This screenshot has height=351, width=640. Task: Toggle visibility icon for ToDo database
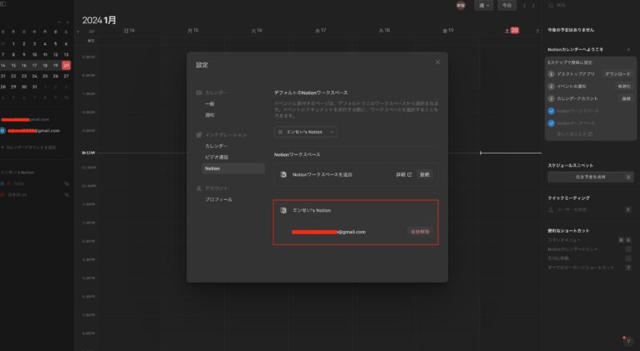tap(66, 184)
